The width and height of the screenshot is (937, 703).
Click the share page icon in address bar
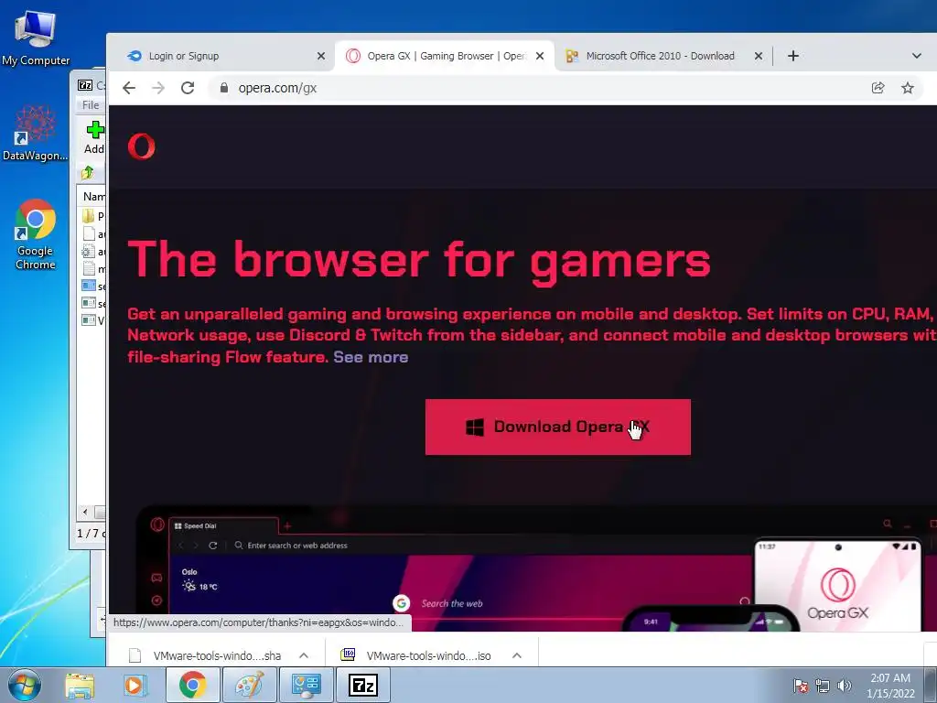(x=878, y=88)
